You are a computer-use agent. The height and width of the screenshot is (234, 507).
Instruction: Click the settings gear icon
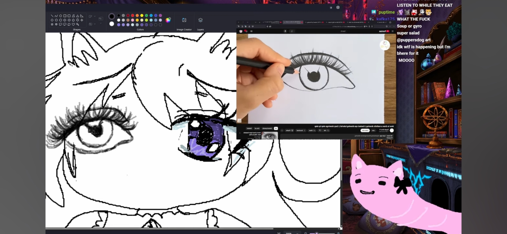tap(338, 7)
